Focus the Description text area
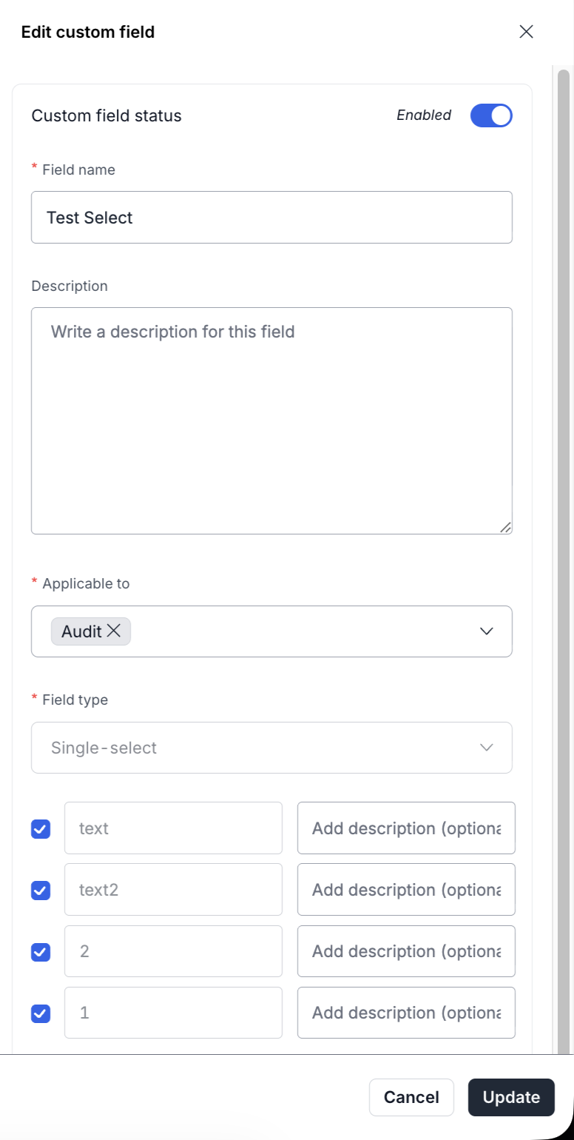The image size is (574, 1140). tap(271, 420)
